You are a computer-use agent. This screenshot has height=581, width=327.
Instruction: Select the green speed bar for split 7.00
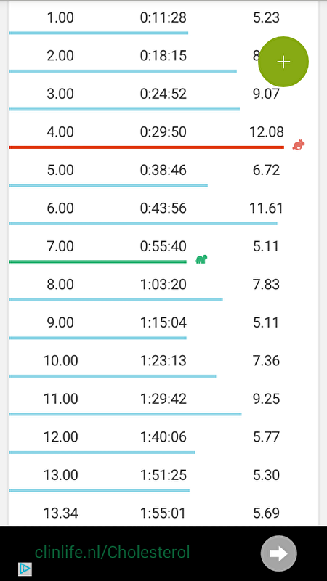98,261
